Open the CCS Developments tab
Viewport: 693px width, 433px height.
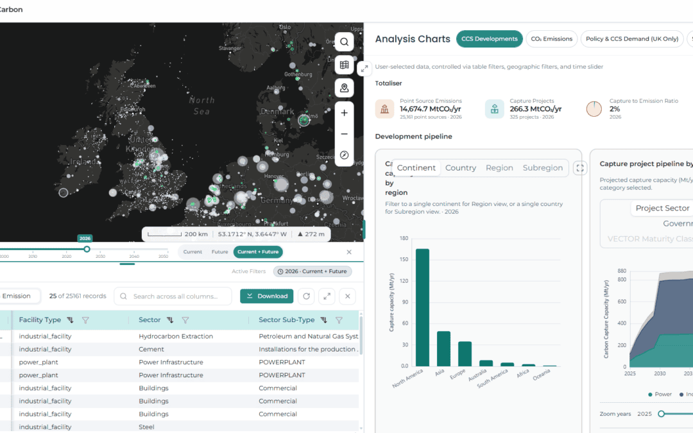(489, 39)
